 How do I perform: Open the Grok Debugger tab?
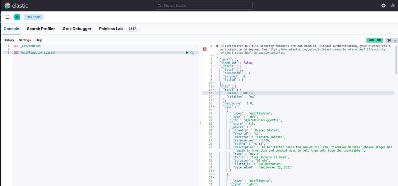77,29
